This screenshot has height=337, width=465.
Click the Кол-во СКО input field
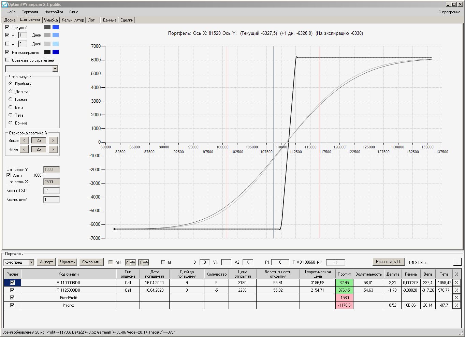(52, 191)
